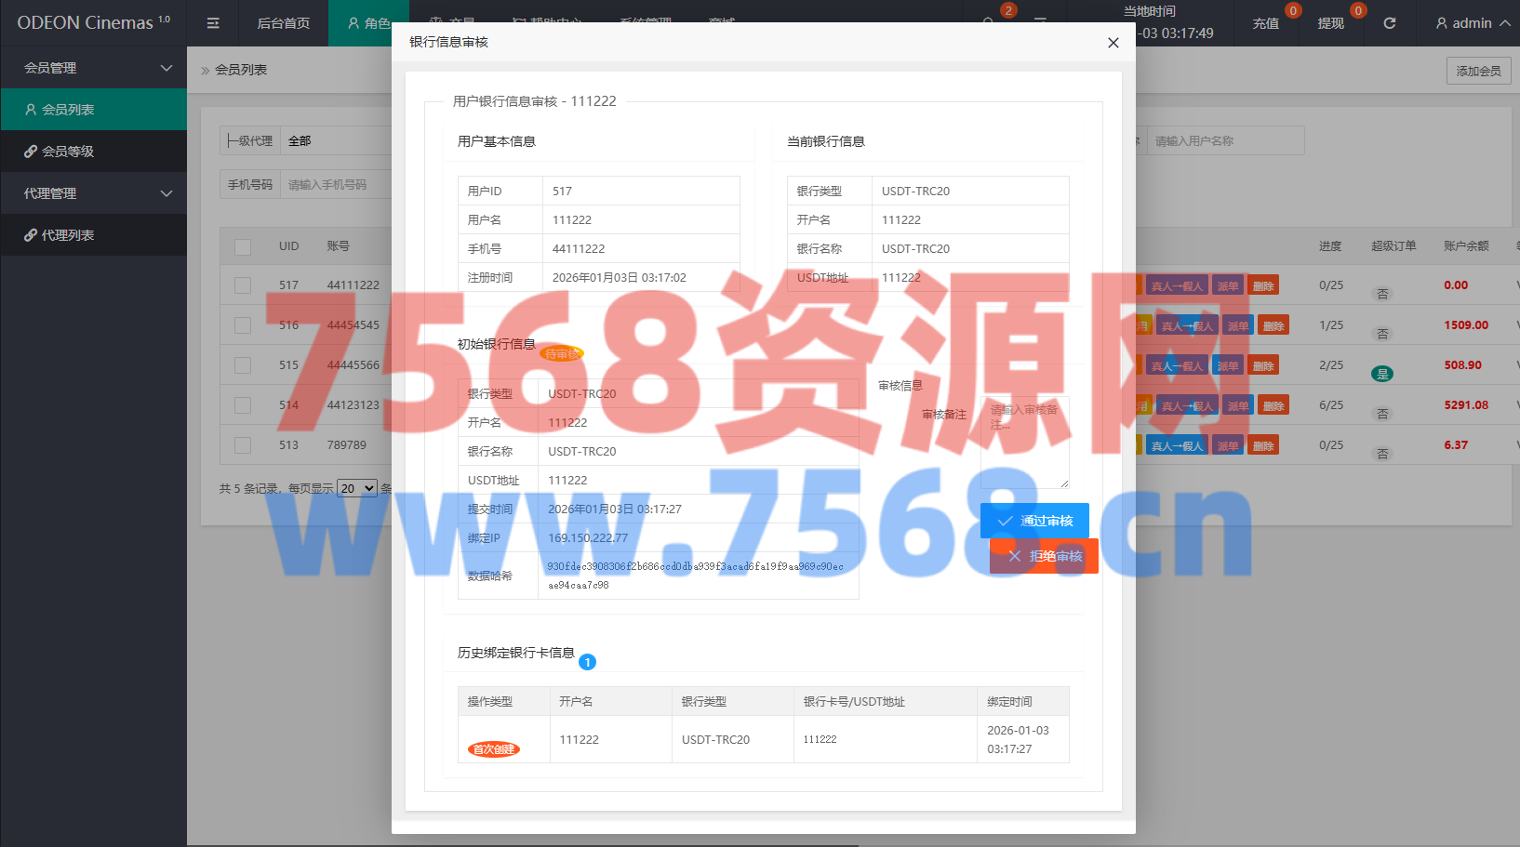Click the 充值 recharge notification item

(1266, 23)
